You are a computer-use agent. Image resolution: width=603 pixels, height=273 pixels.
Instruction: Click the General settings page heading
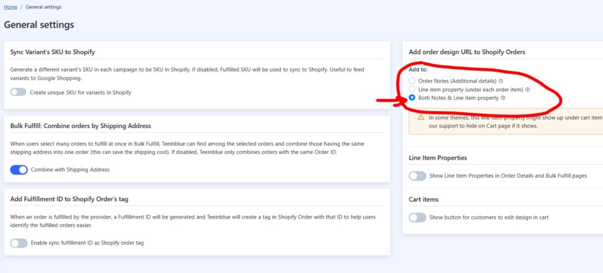coord(39,25)
